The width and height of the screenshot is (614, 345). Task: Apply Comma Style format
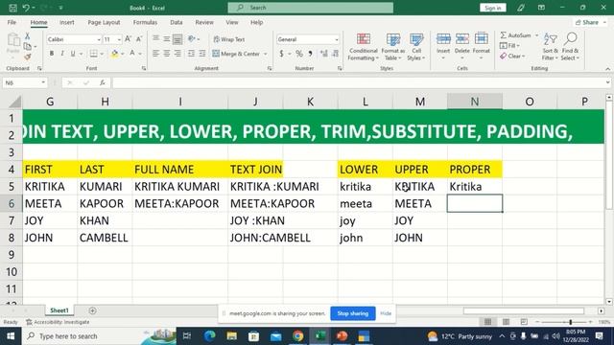(x=310, y=54)
